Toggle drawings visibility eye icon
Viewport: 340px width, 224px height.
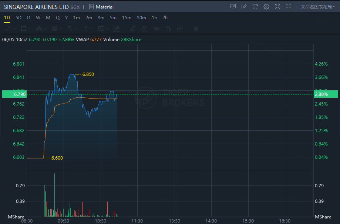(x=156, y=29)
